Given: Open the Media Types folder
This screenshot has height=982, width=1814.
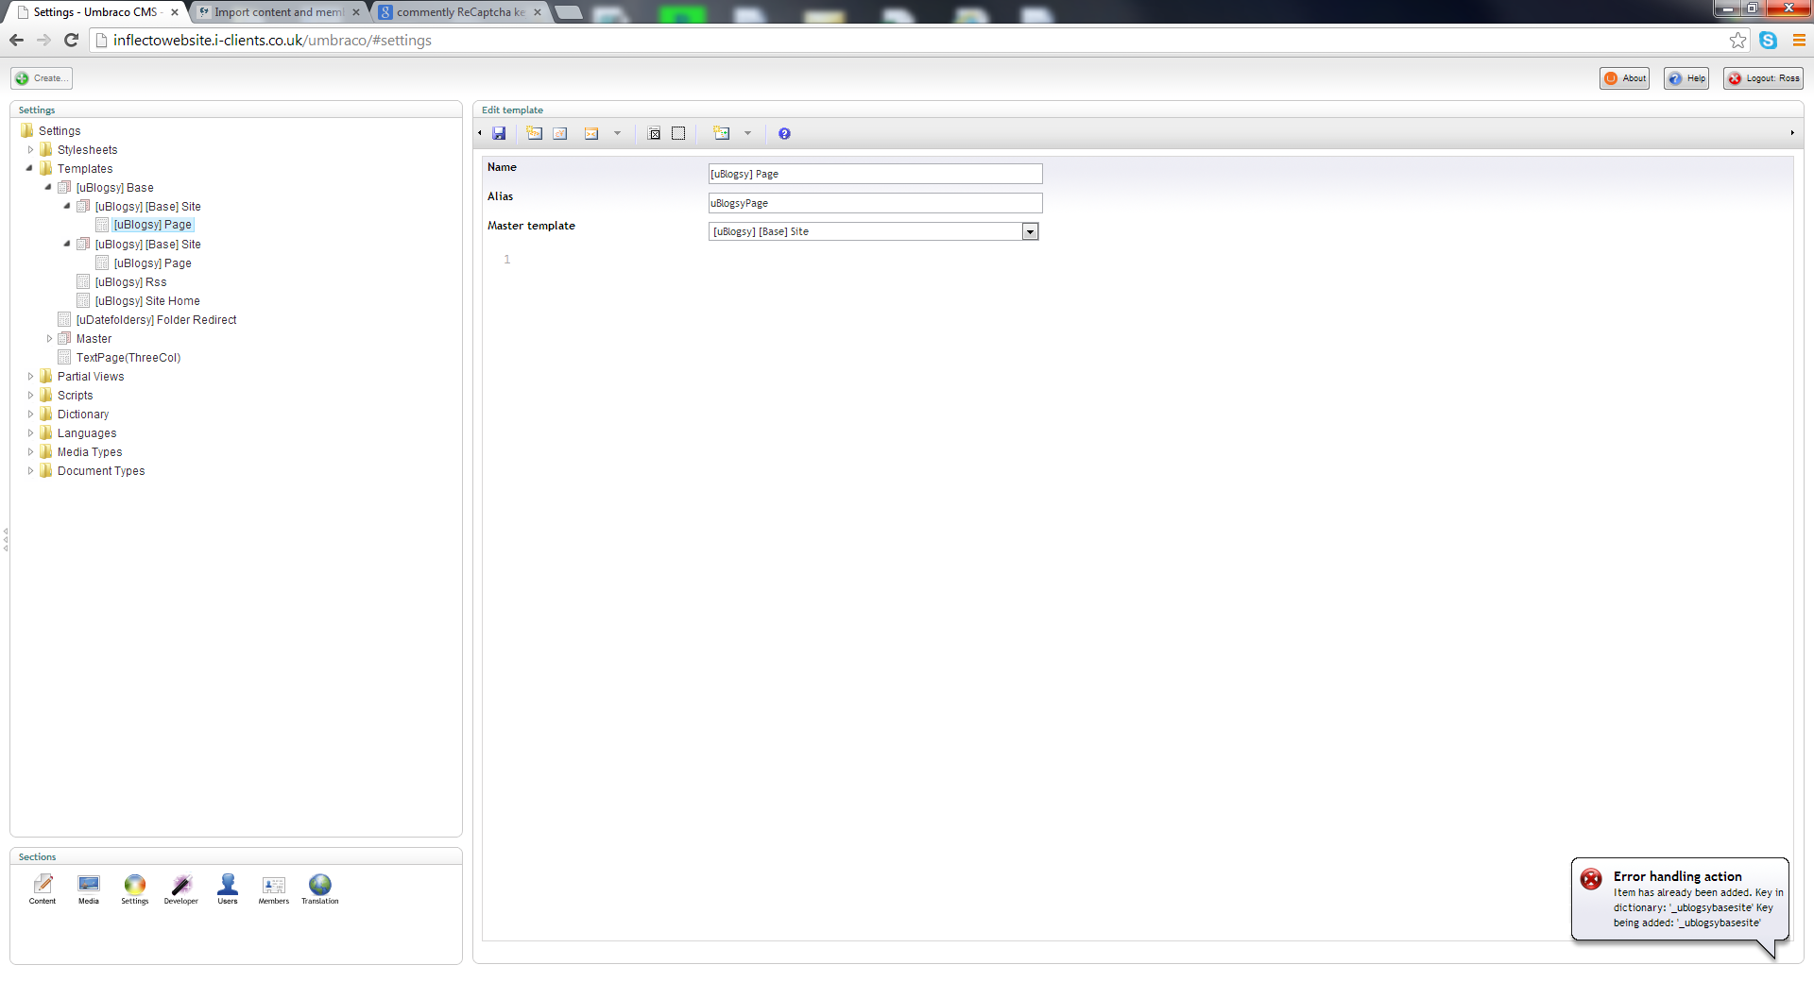Looking at the screenshot, I should coord(90,452).
